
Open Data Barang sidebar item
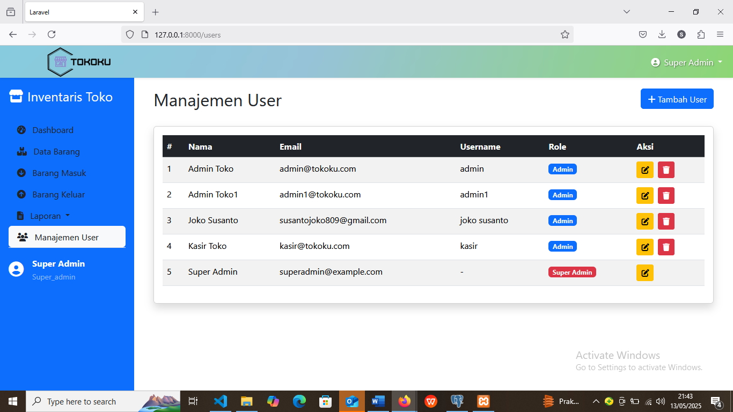[x=56, y=151]
